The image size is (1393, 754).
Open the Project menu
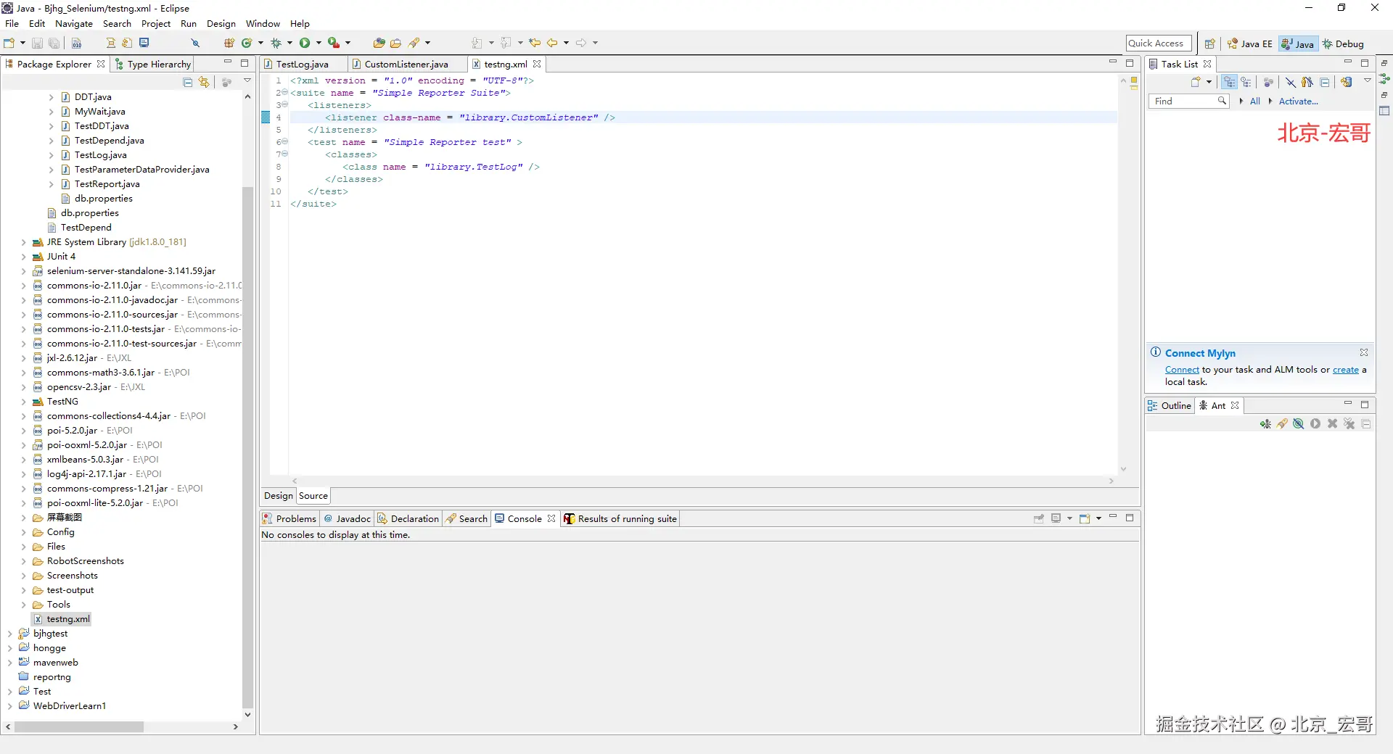click(x=156, y=23)
